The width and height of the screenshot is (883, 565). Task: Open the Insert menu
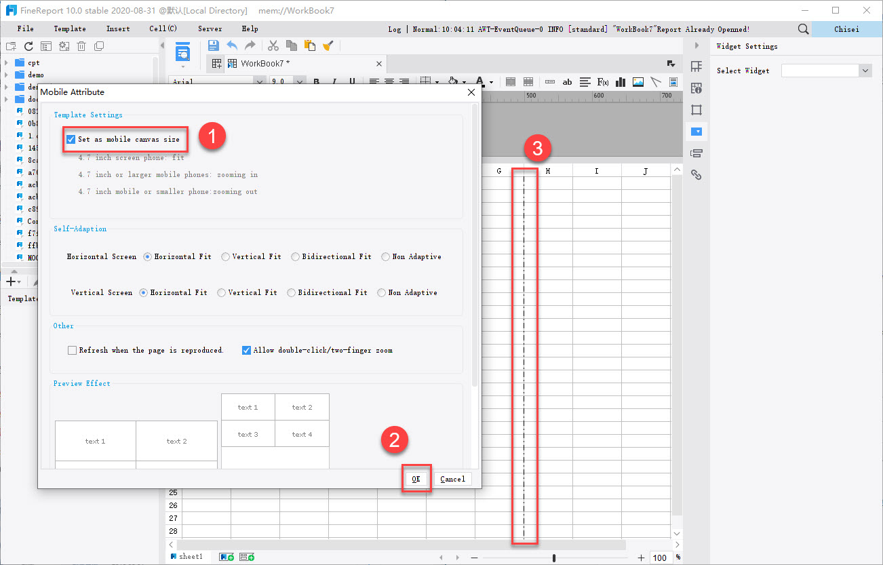(118, 28)
